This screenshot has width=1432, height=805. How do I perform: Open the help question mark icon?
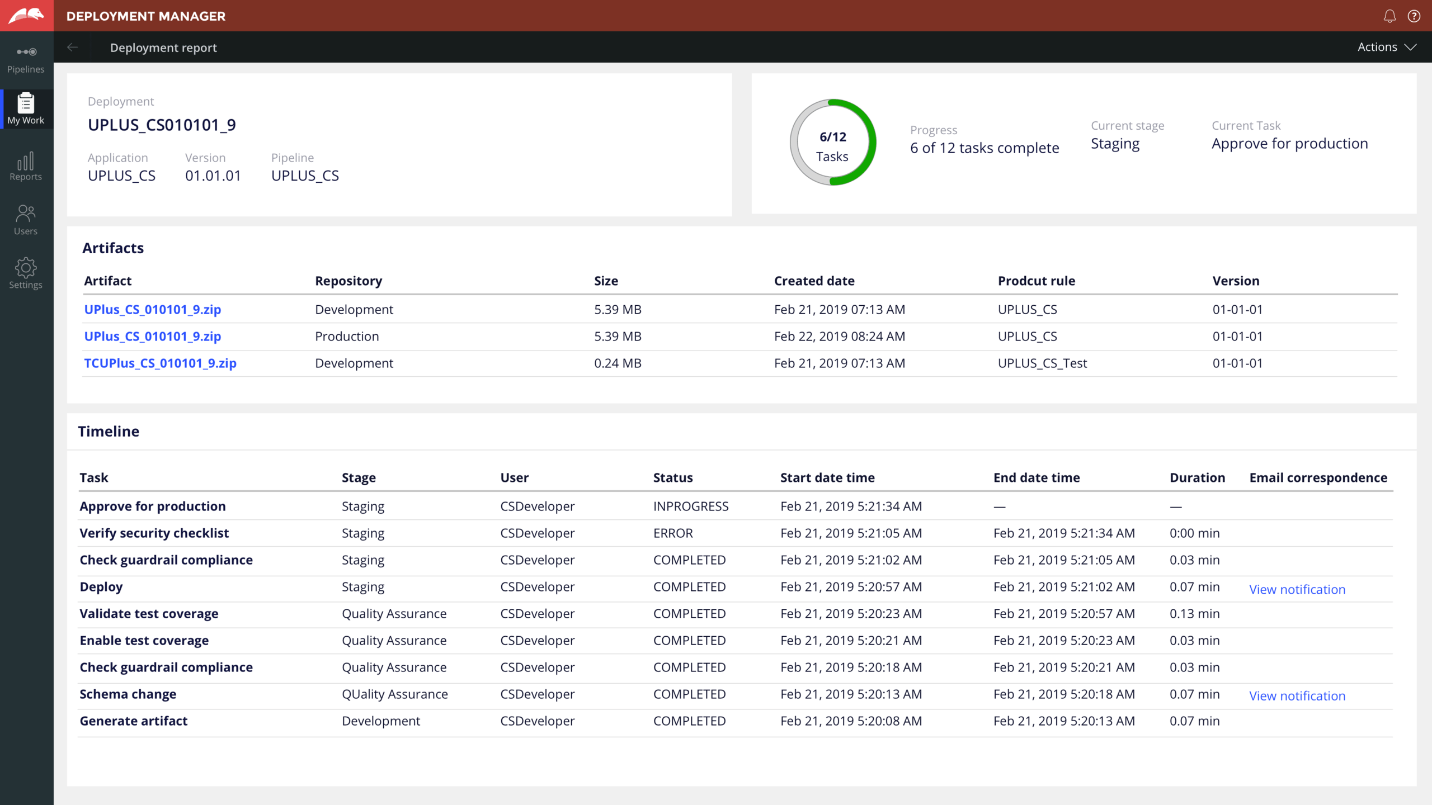[1414, 16]
